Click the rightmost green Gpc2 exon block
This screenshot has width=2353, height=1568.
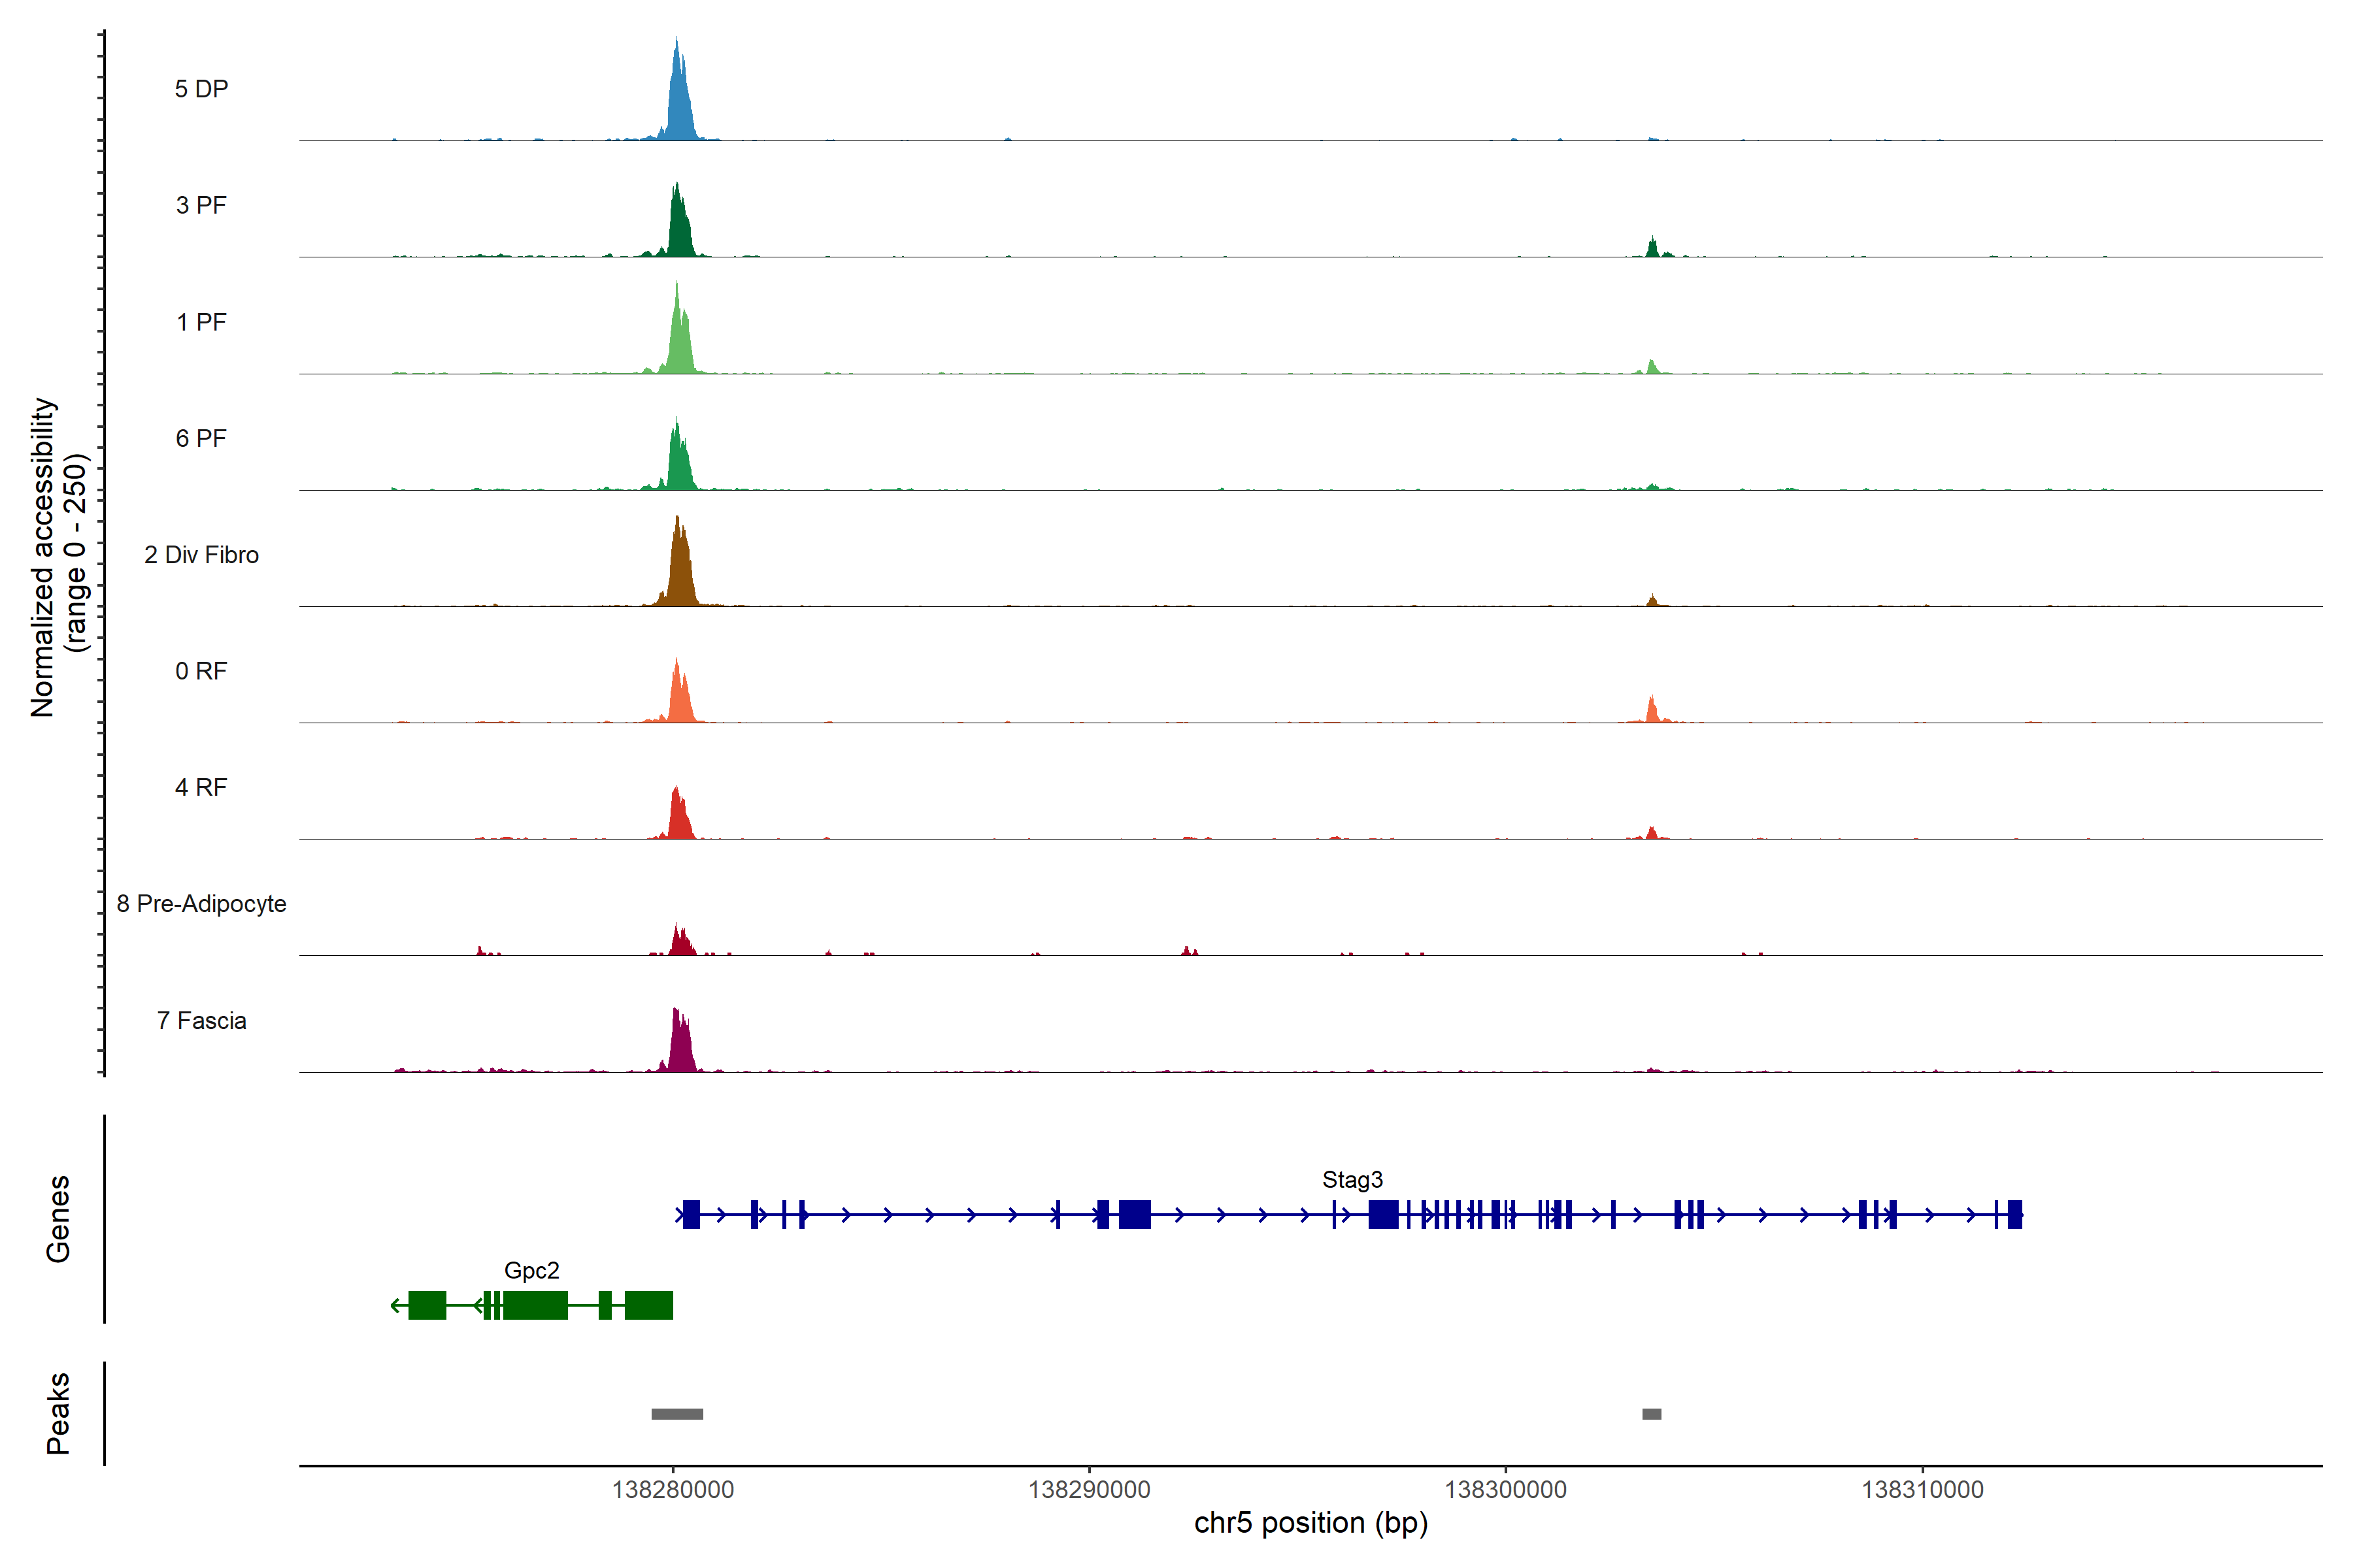click(648, 1306)
